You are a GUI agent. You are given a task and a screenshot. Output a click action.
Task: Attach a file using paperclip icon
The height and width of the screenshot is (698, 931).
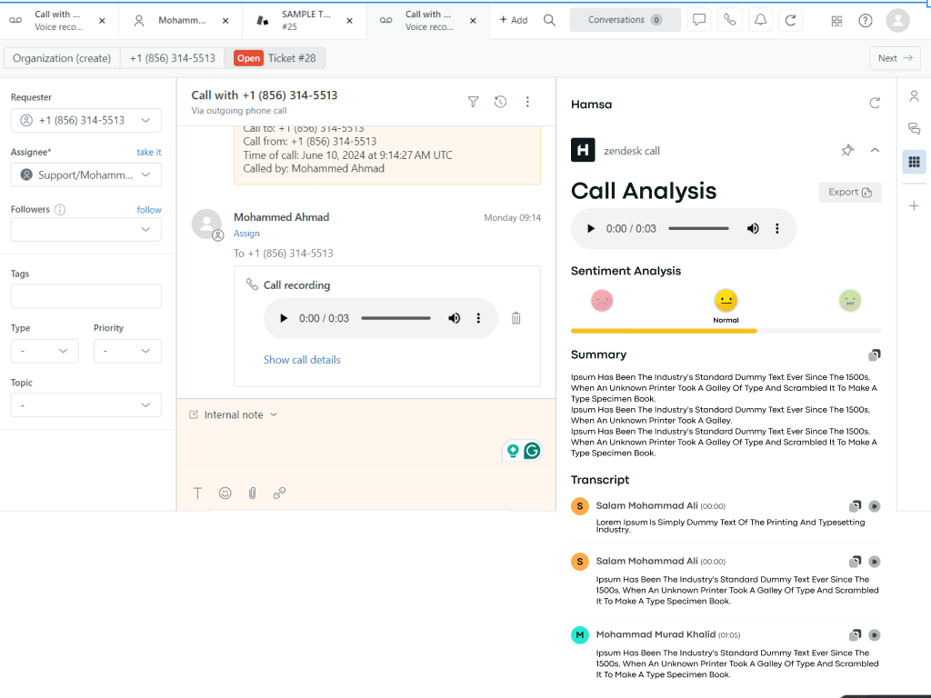(252, 493)
